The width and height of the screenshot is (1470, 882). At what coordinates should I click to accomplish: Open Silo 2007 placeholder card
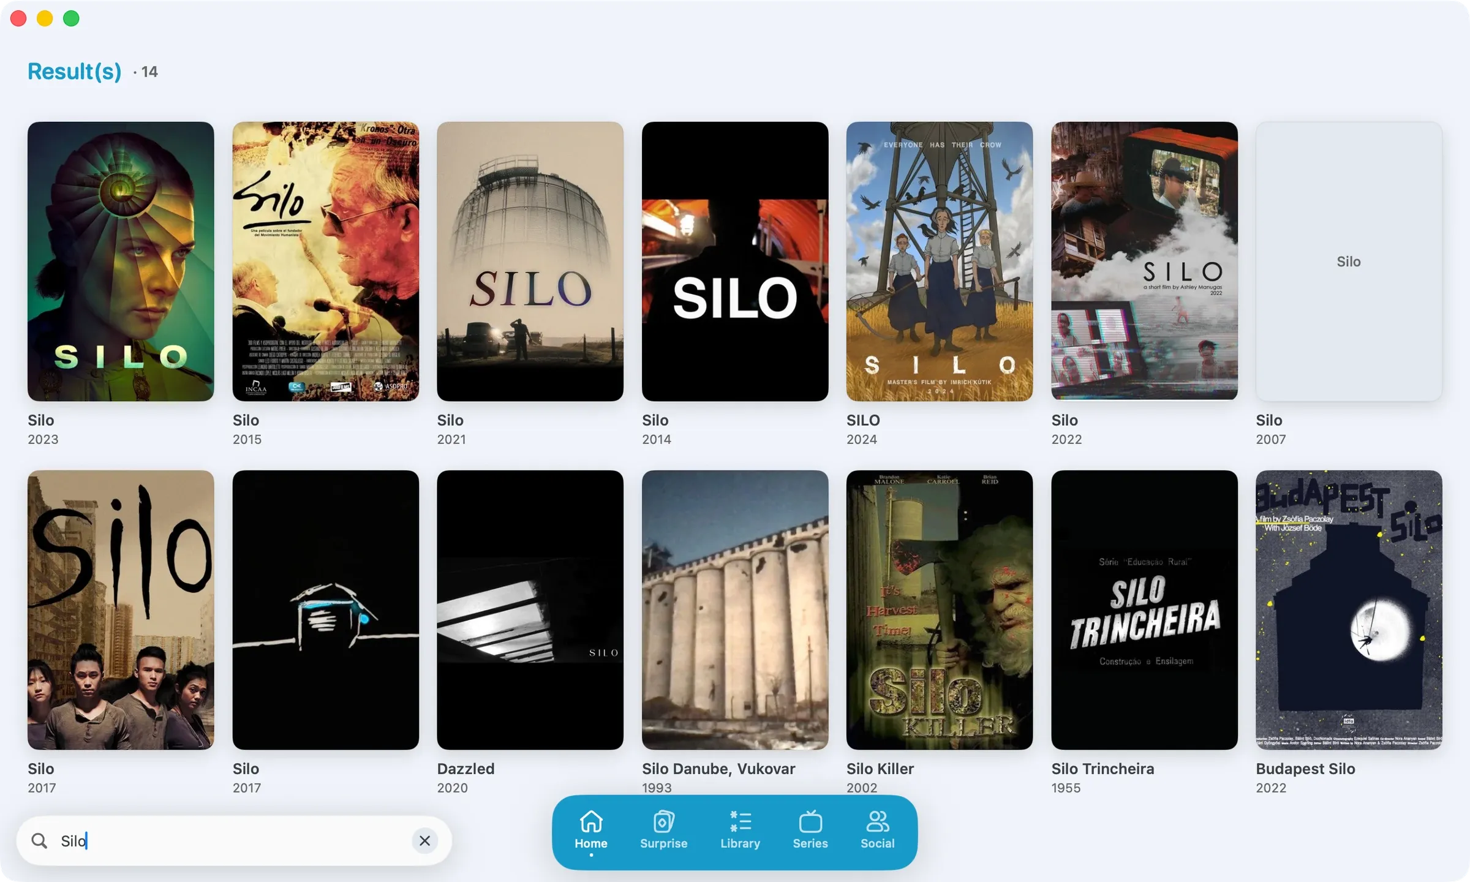click(x=1349, y=262)
